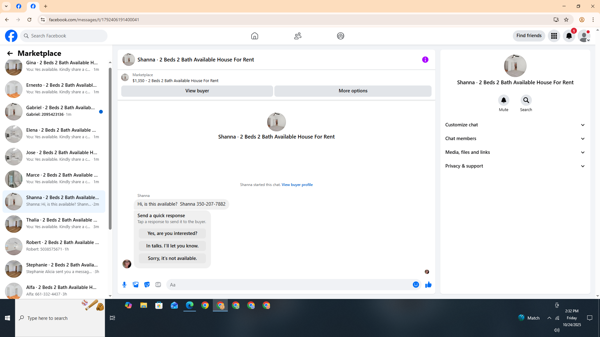Choose a GIF icon
600x337 pixels.
pyautogui.click(x=158, y=285)
